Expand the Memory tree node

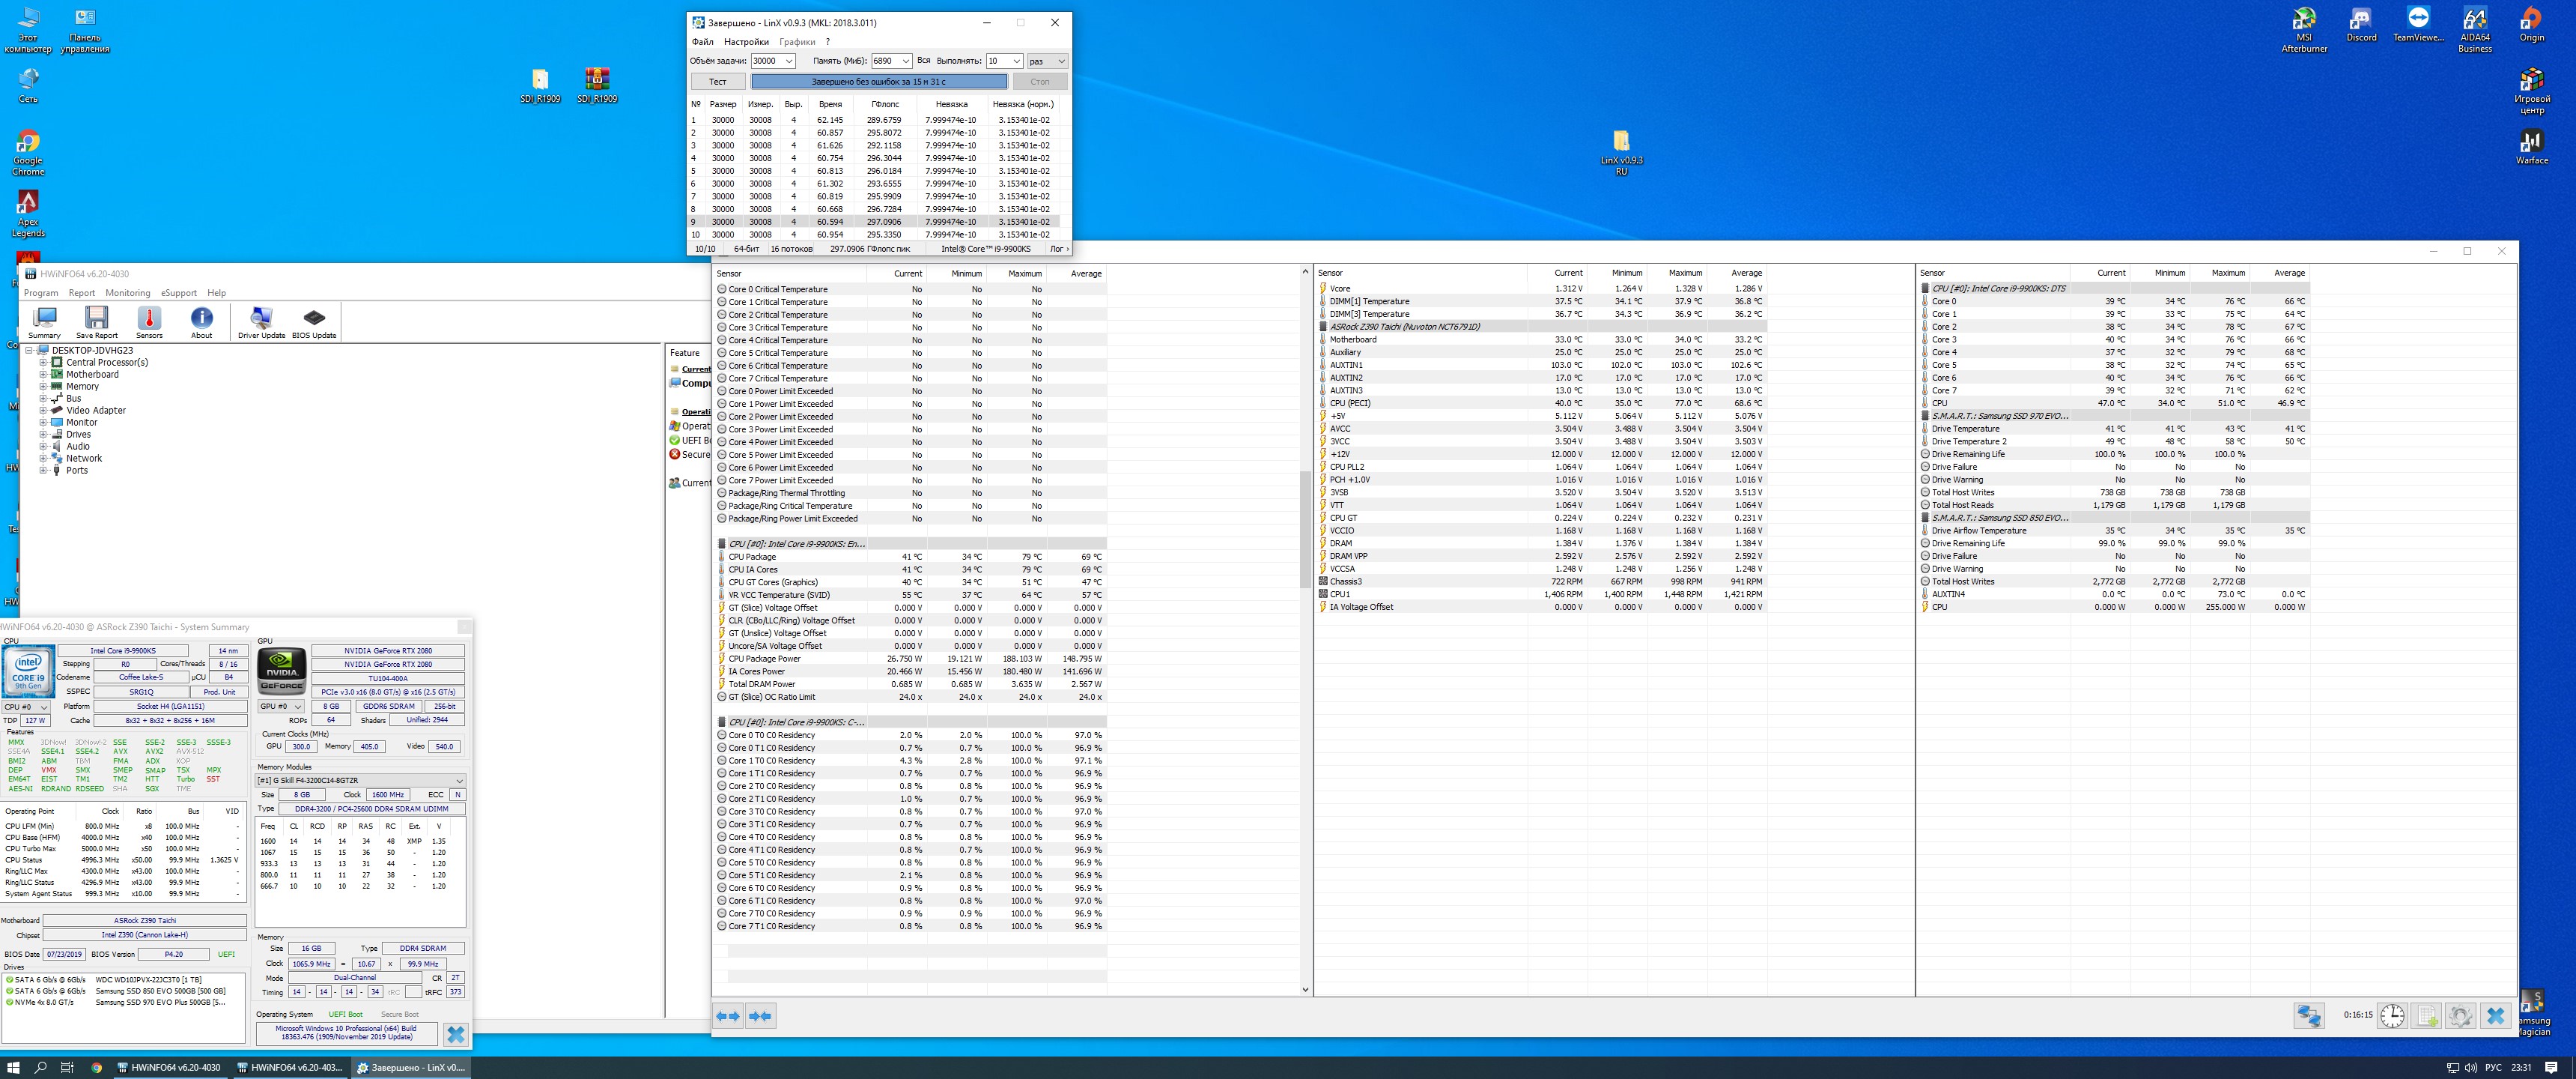44,387
